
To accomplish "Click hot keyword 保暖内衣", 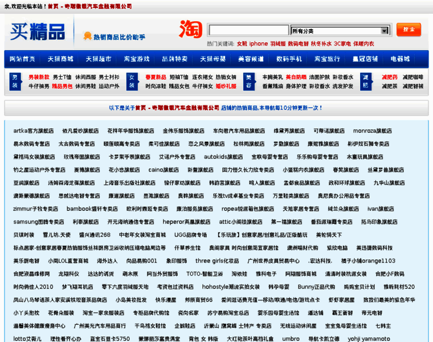I will coord(363,44).
